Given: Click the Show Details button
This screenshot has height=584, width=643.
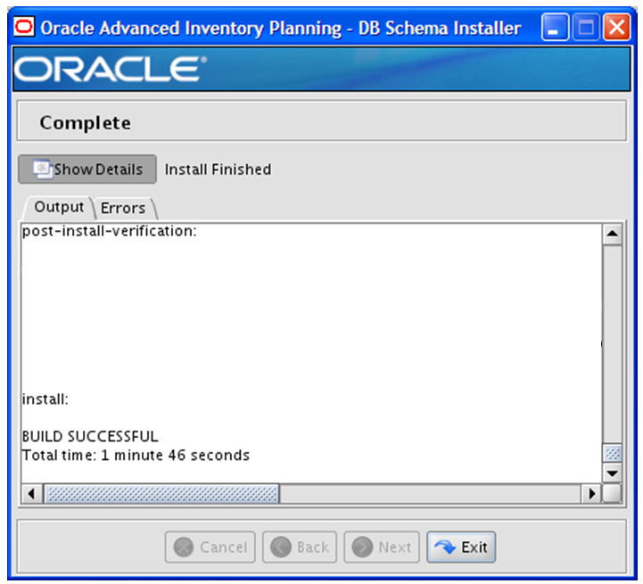Looking at the screenshot, I should pyautogui.click(x=87, y=169).
